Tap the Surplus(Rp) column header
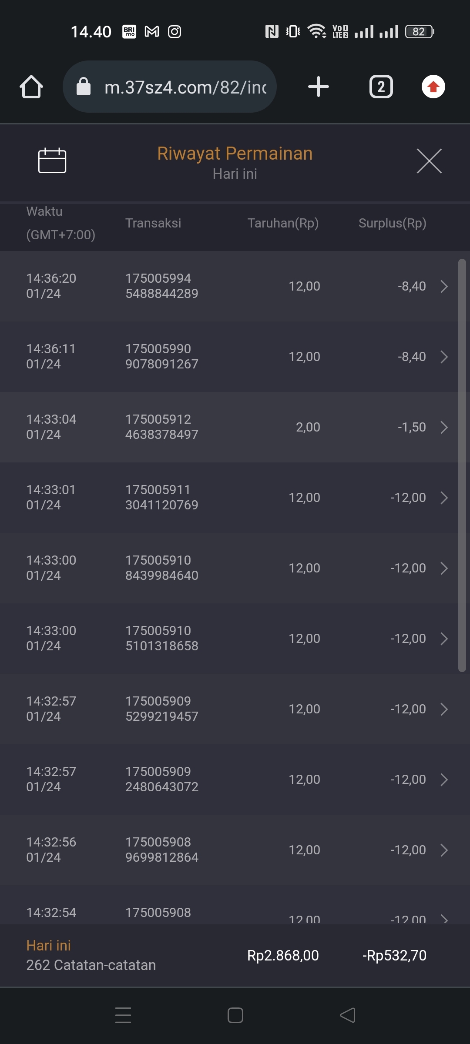470x1044 pixels. click(392, 223)
